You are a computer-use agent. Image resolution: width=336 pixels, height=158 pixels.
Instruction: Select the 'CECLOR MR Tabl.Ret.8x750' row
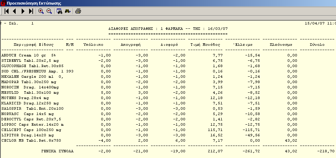(x=150, y=141)
